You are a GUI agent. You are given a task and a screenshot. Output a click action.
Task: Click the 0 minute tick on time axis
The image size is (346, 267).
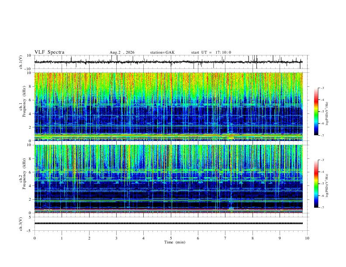tap(35, 238)
